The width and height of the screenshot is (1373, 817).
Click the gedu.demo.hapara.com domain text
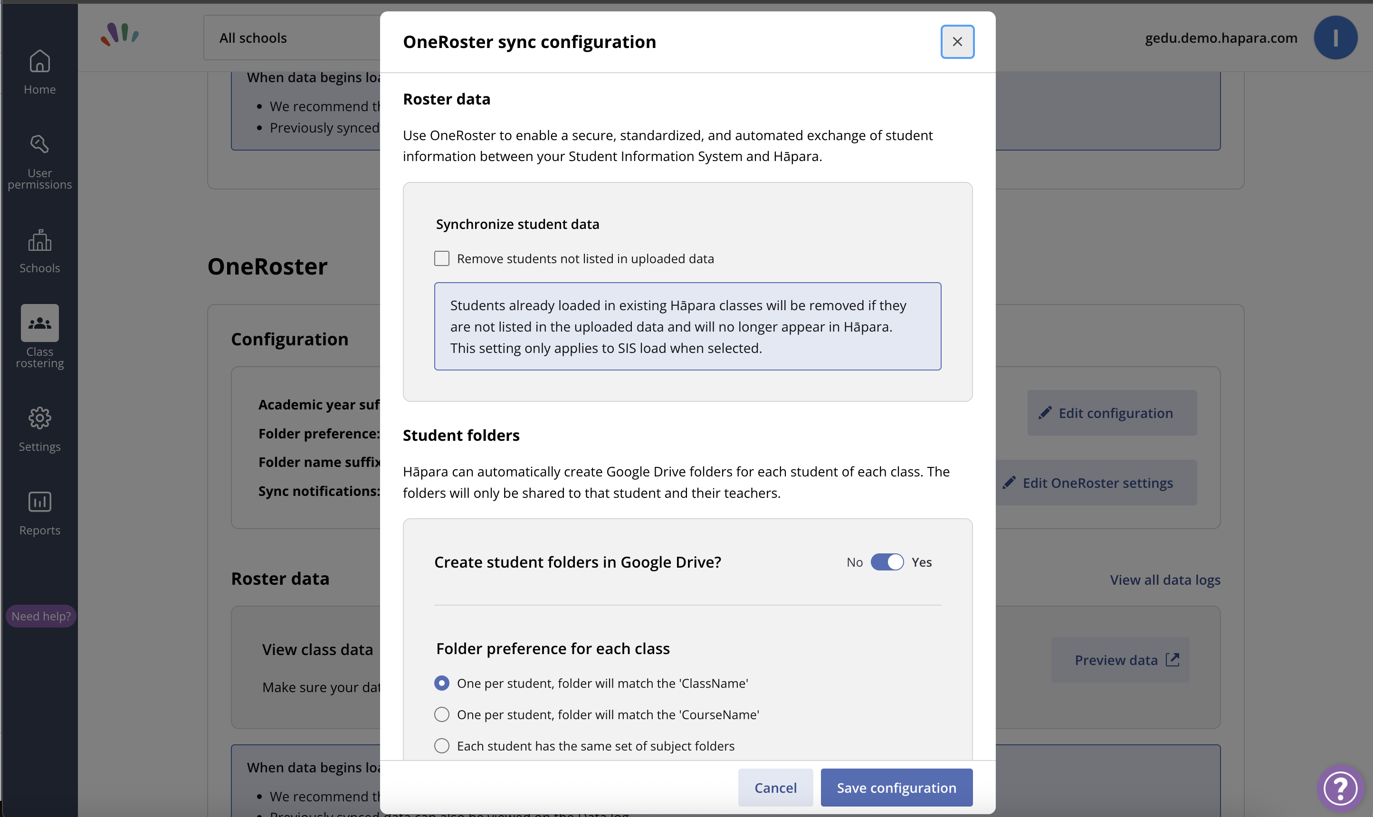(x=1221, y=38)
